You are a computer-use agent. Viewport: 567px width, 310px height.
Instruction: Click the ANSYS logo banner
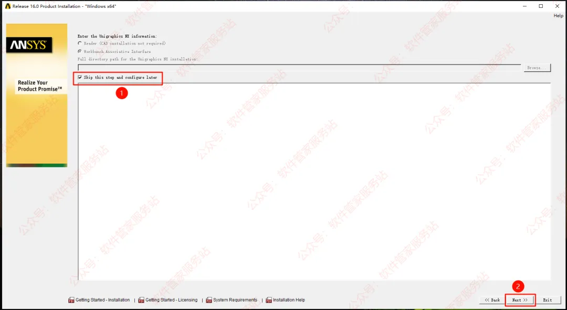[28, 45]
